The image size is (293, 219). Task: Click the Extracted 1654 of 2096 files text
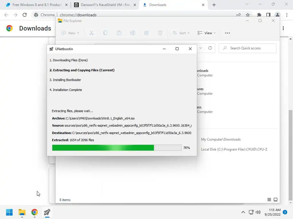[x=73, y=140]
